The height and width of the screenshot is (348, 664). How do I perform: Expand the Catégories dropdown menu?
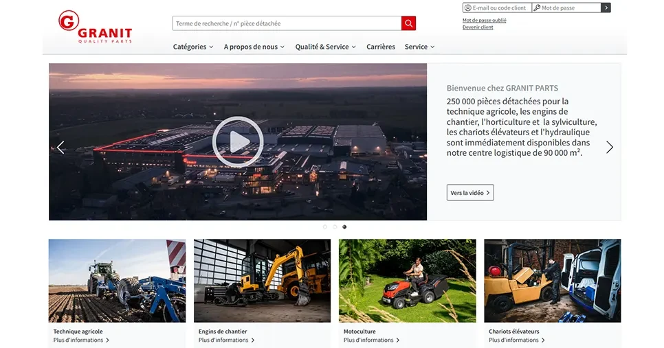point(192,47)
